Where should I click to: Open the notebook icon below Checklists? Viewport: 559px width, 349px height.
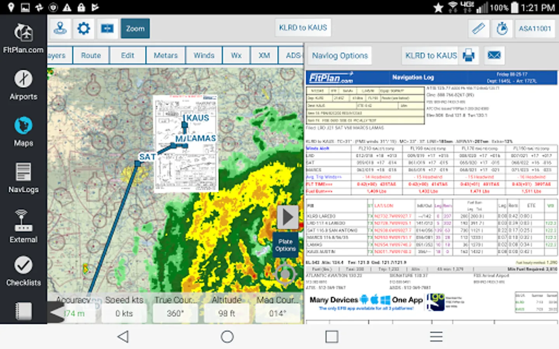click(23, 311)
